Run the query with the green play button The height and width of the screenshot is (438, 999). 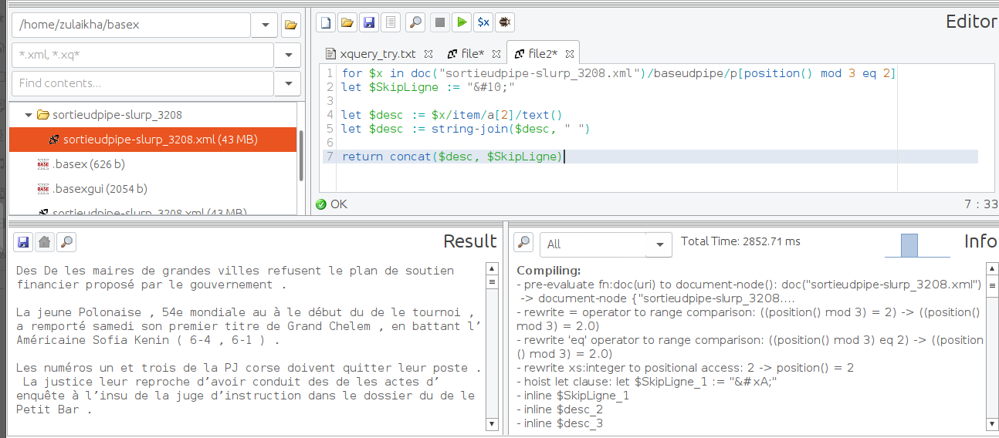462,22
